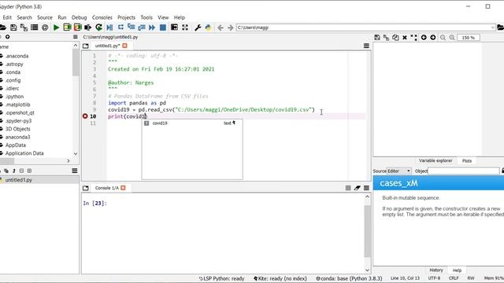This screenshot has width=504, height=283.
Task: Run file with the green play button
Action: pos(56,28)
